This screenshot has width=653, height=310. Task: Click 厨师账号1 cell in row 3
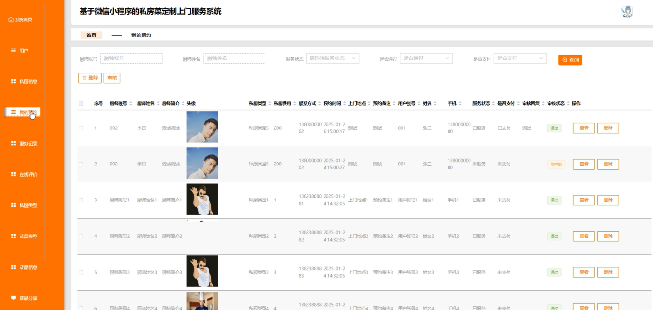tap(120, 200)
